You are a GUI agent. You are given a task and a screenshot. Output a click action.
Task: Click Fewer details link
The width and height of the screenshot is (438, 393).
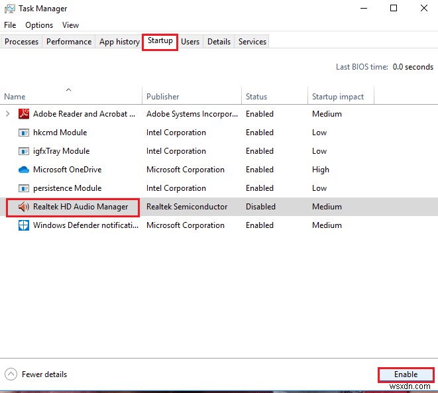tap(44, 374)
